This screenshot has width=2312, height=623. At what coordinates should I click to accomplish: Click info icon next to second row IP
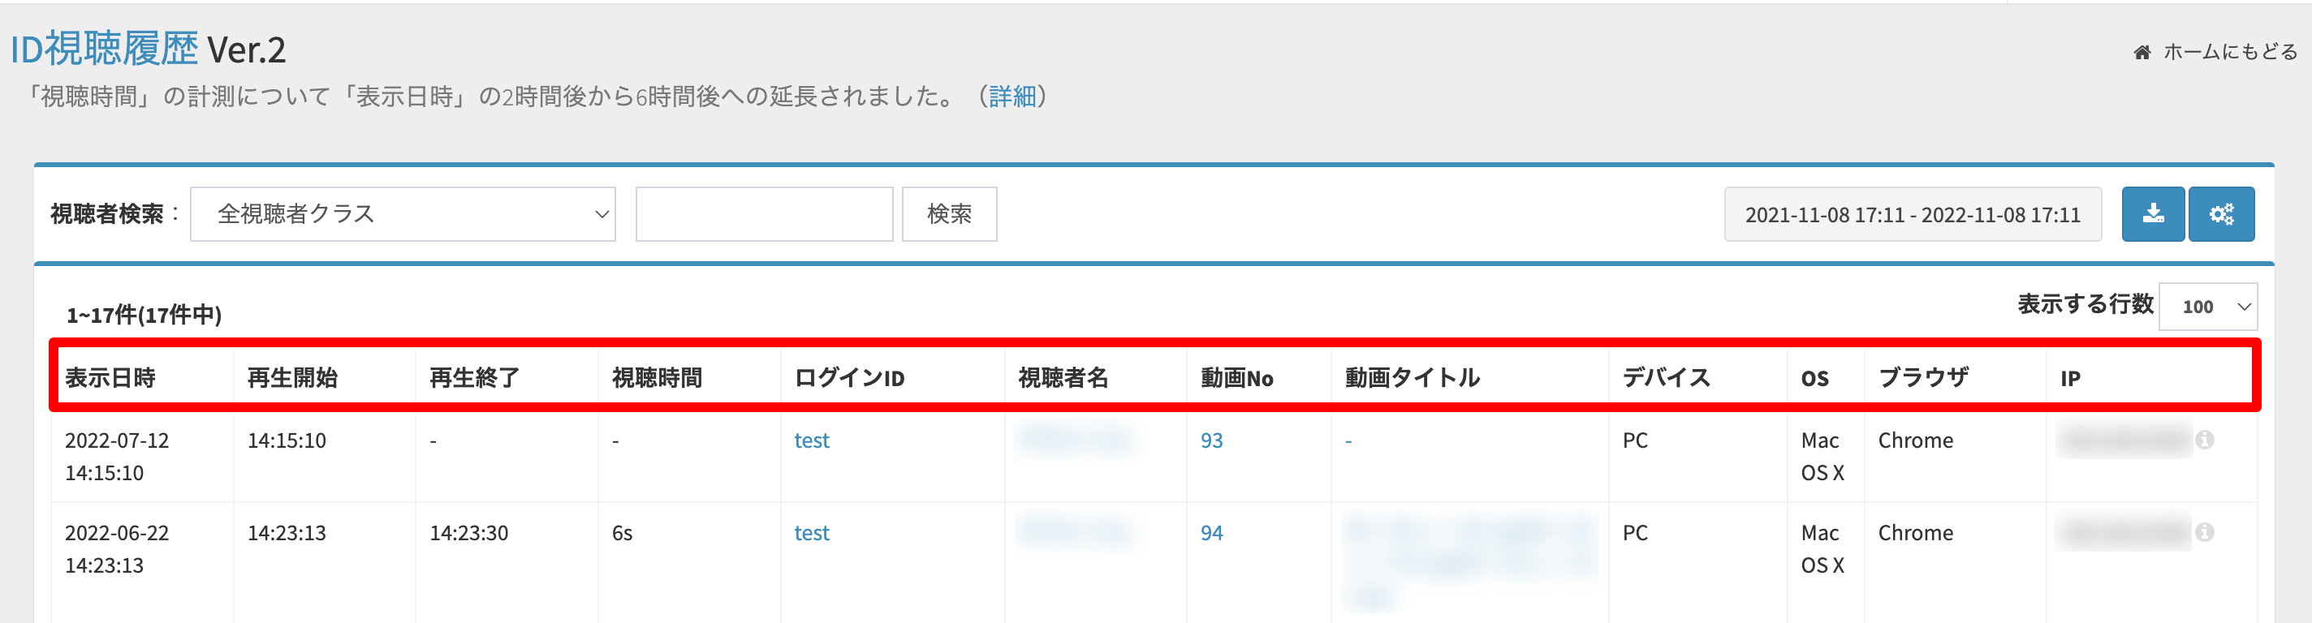tap(2204, 532)
